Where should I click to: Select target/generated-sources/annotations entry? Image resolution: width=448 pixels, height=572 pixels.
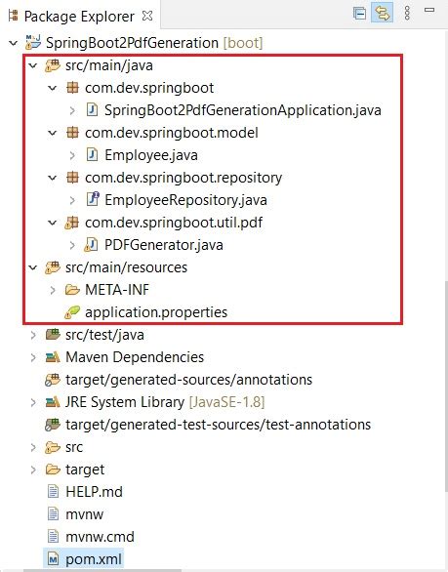(x=189, y=380)
